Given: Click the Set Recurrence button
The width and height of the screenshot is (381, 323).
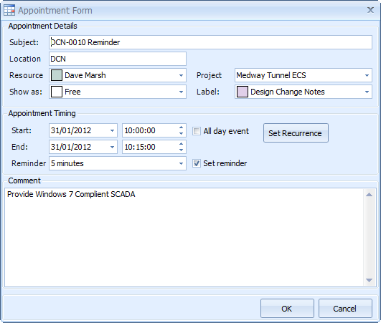Looking at the screenshot, I should [x=296, y=133].
